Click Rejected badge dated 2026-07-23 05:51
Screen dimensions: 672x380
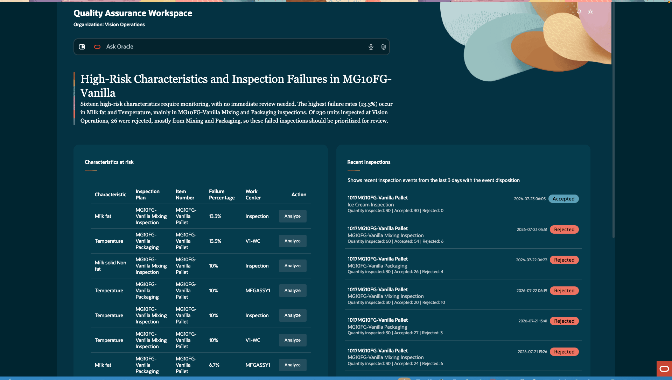click(564, 229)
